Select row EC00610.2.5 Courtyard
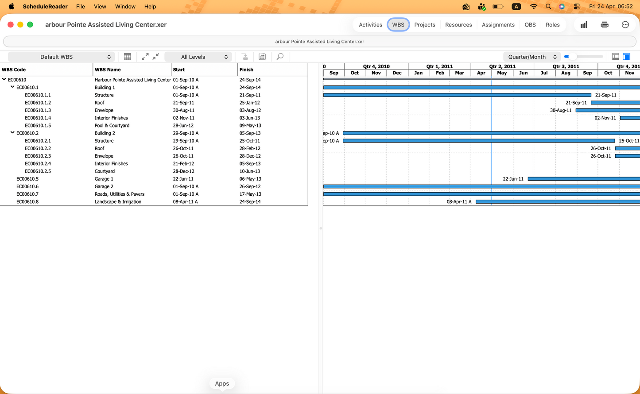Screen dimensions: 640x394 coord(154,171)
